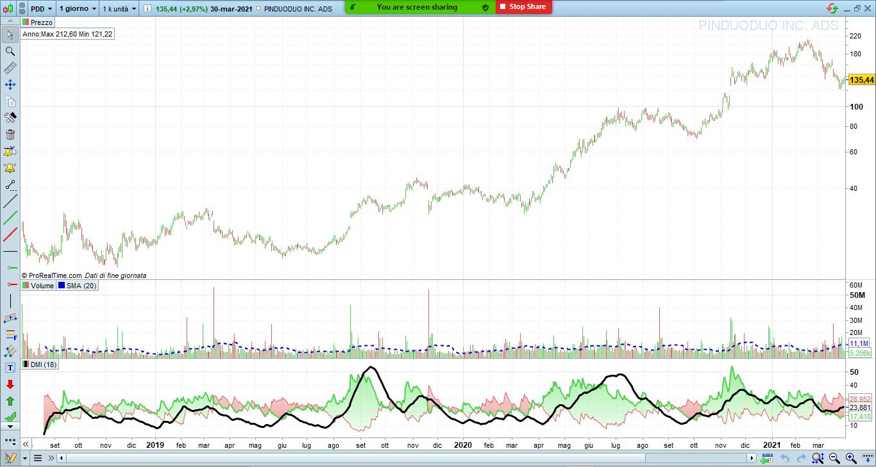Click the 23,881 DMI value label

click(860, 407)
